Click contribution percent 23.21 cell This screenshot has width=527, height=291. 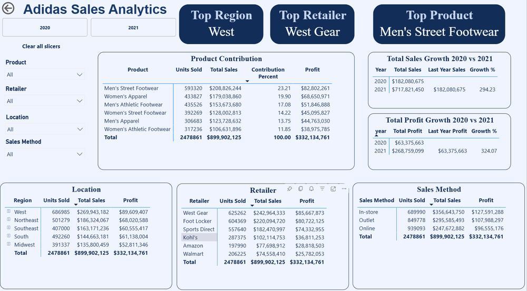coord(285,88)
